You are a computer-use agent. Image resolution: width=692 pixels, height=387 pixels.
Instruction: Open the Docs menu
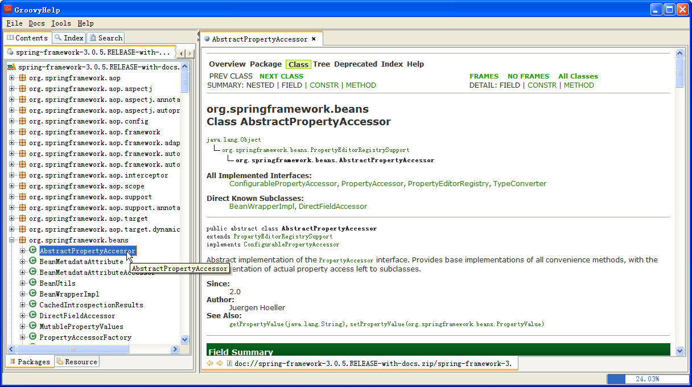(x=36, y=23)
